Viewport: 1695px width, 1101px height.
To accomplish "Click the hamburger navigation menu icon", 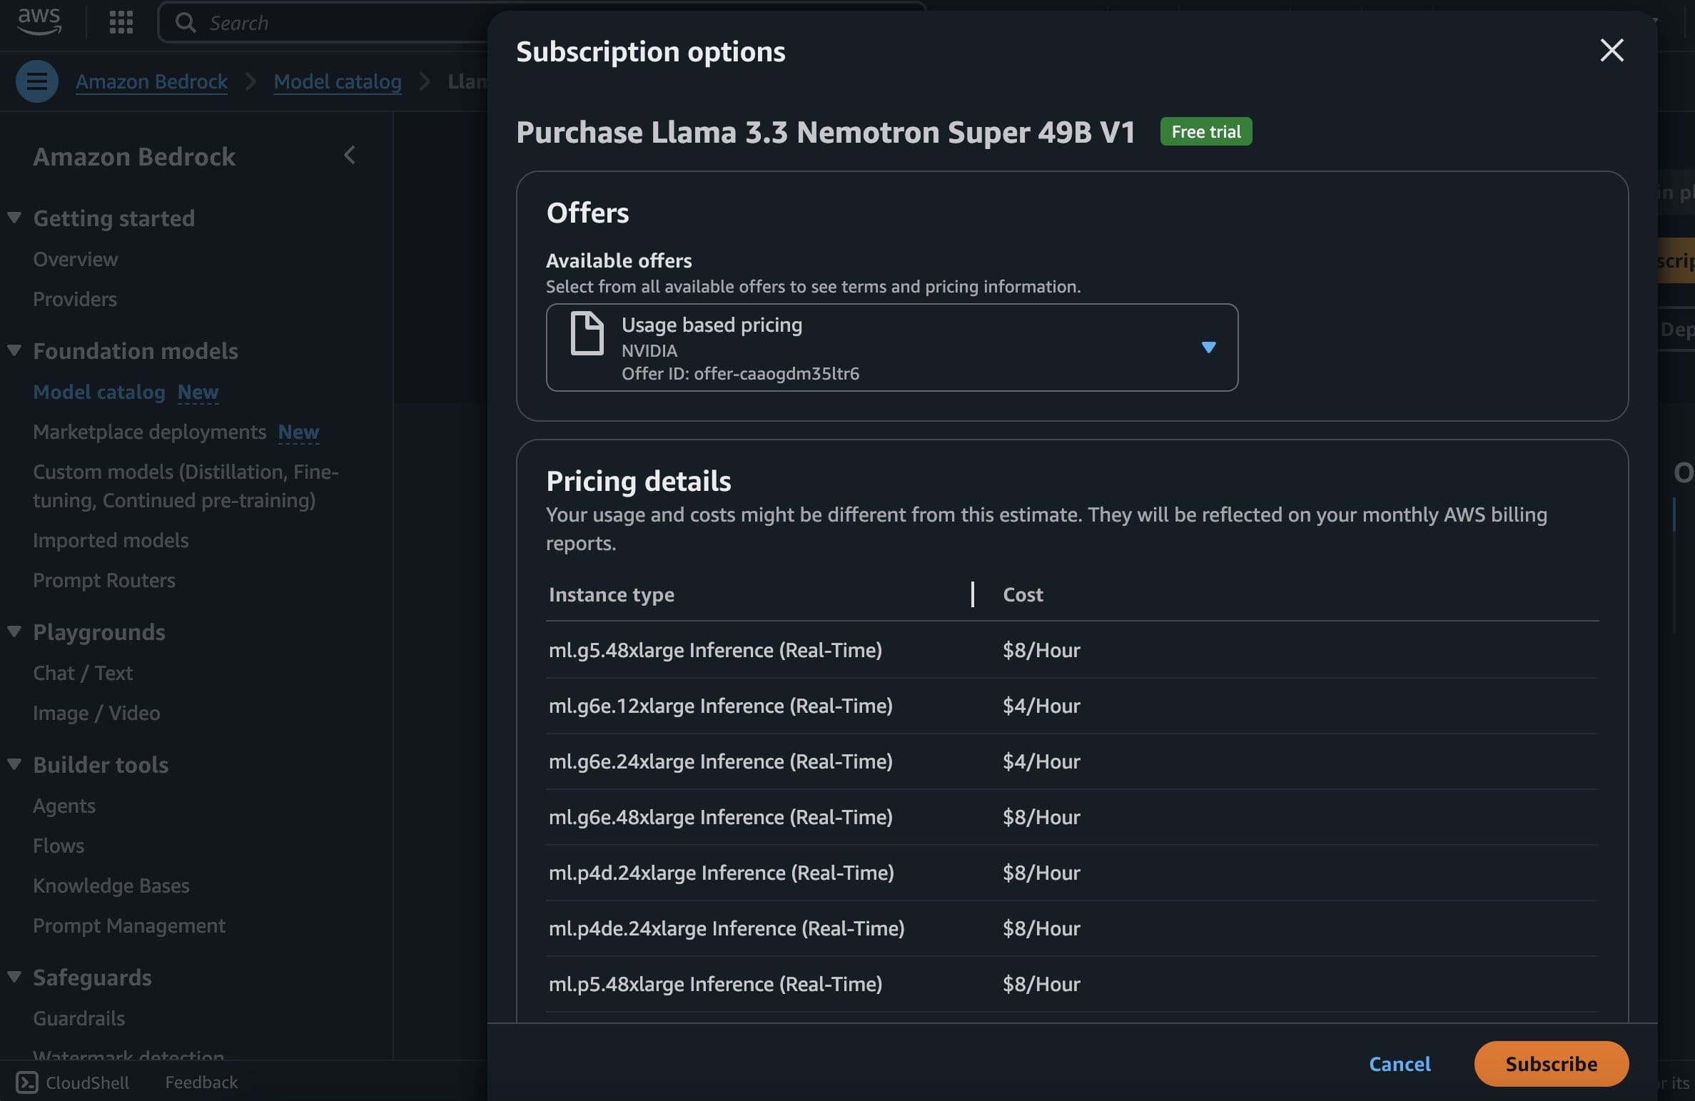I will (37, 81).
